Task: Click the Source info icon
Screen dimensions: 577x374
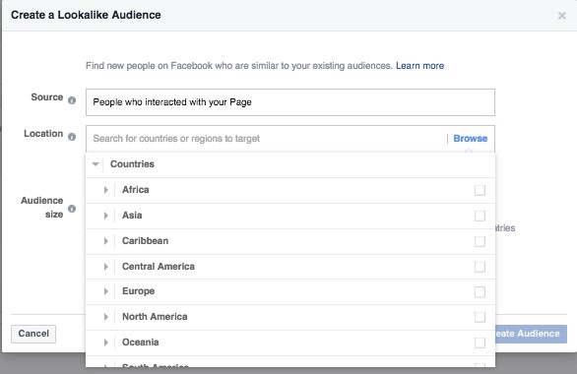Action: click(x=72, y=100)
